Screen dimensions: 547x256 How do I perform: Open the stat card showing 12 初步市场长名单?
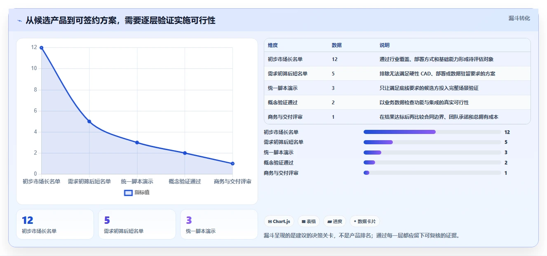point(55,224)
